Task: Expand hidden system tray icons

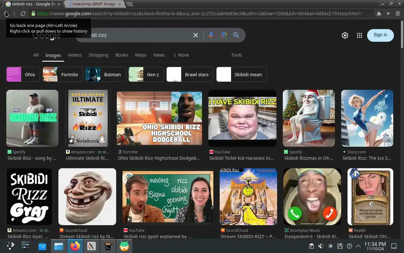Action: tap(358, 246)
